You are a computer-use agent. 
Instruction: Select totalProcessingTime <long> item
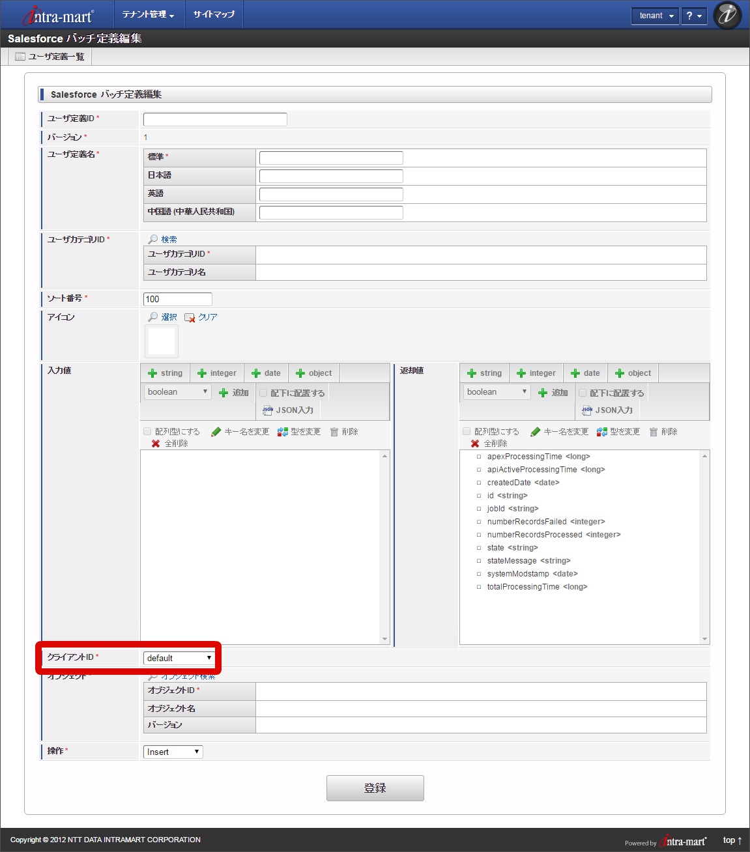tap(538, 587)
